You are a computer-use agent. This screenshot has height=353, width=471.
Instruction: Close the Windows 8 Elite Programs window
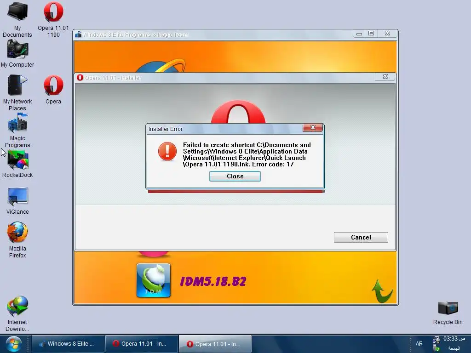pyautogui.click(x=387, y=34)
